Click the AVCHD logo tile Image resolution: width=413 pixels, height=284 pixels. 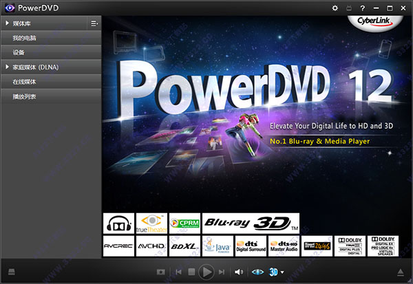[151, 245]
